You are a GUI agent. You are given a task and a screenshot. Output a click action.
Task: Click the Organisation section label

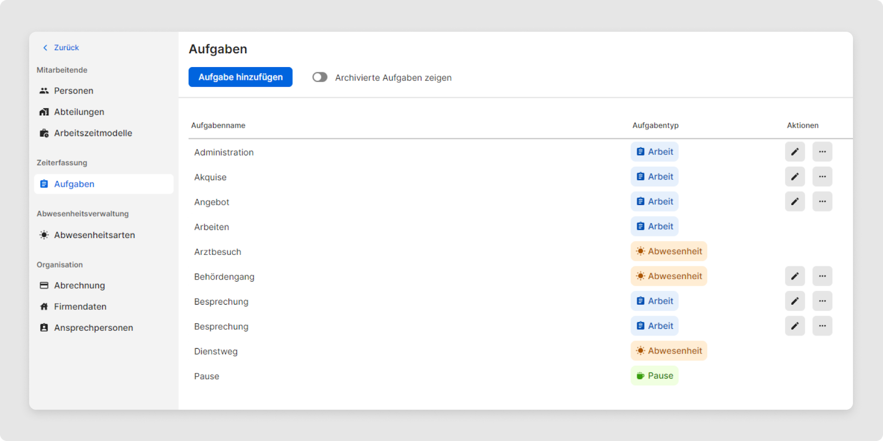click(x=60, y=265)
